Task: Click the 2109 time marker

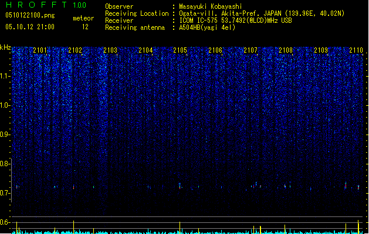Action: click(x=321, y=50)
